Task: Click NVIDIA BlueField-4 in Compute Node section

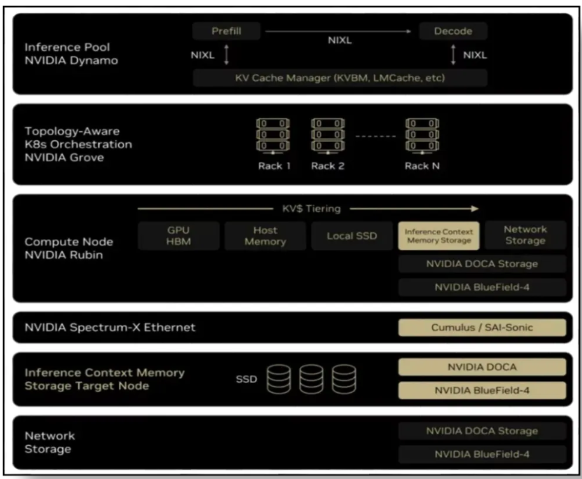Action: (482, 287)
